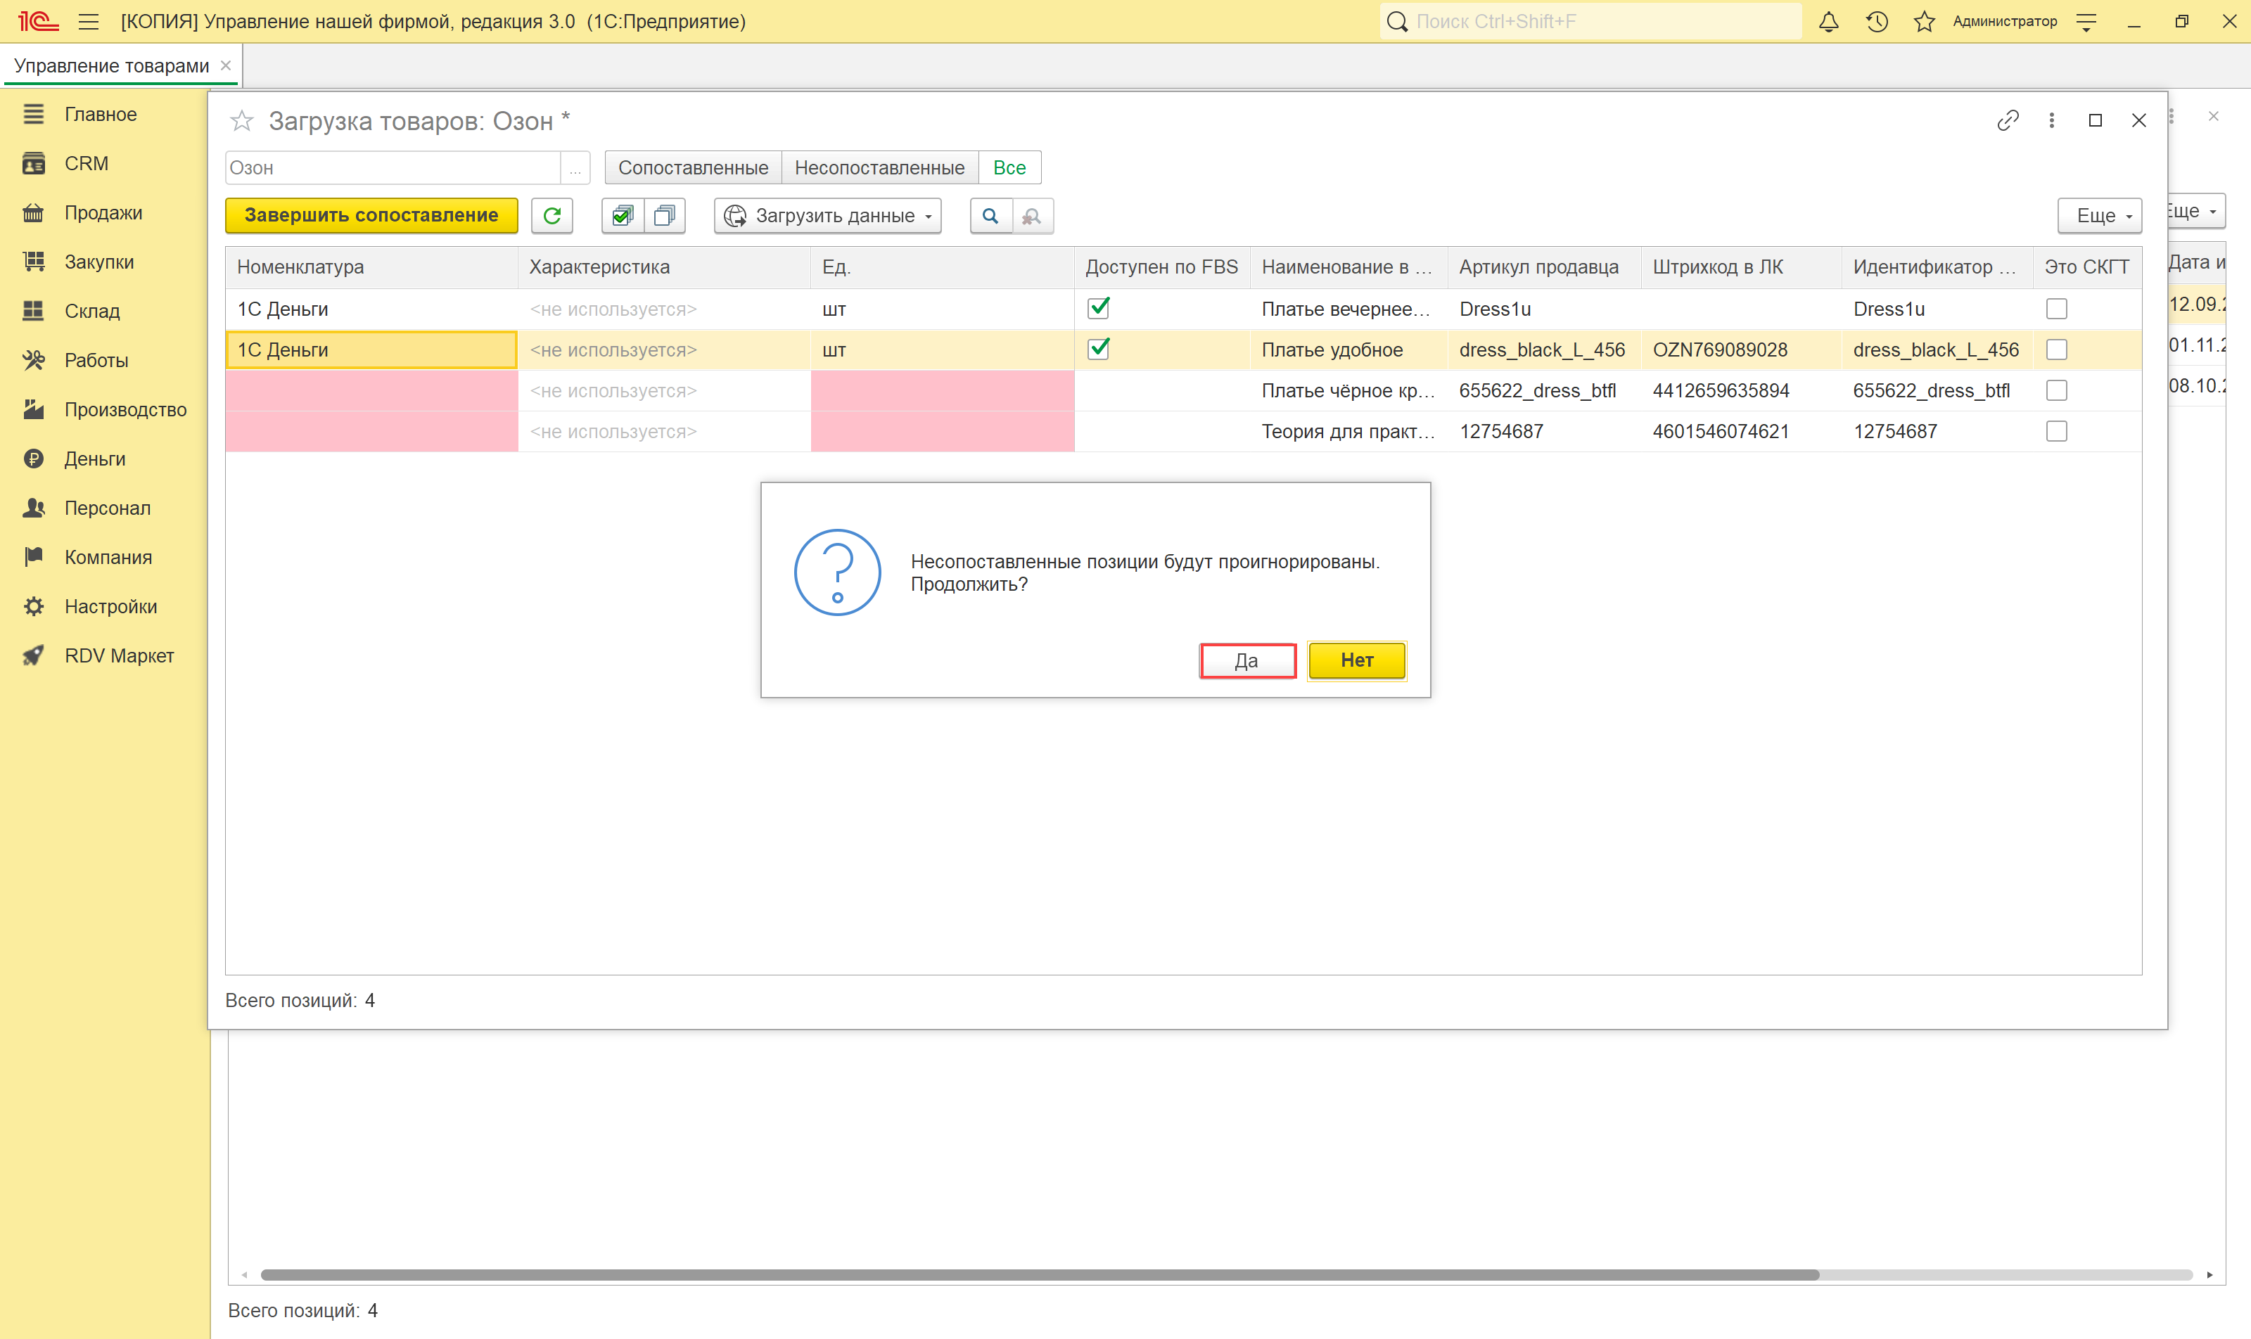Check all rows with the select-all icon
This screenshot has height=1339, width=2251.
tap(623, 216)
